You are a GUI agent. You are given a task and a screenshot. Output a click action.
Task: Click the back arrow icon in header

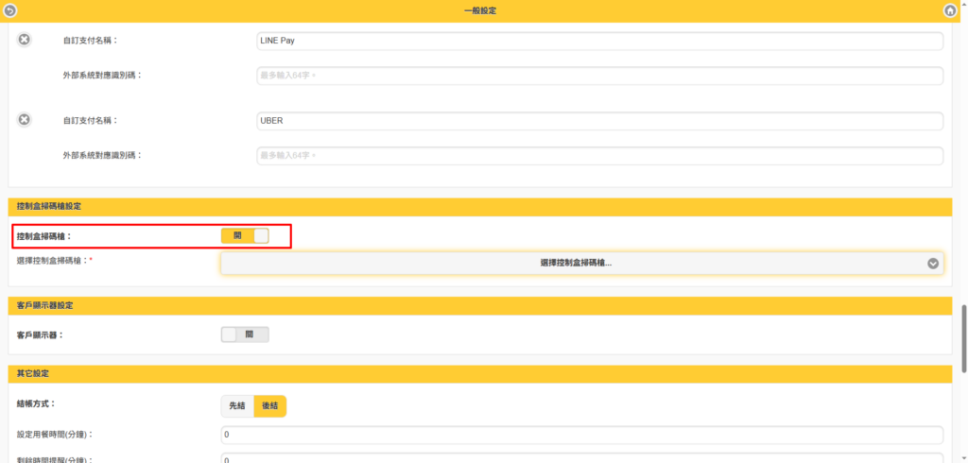coord(9,10)
